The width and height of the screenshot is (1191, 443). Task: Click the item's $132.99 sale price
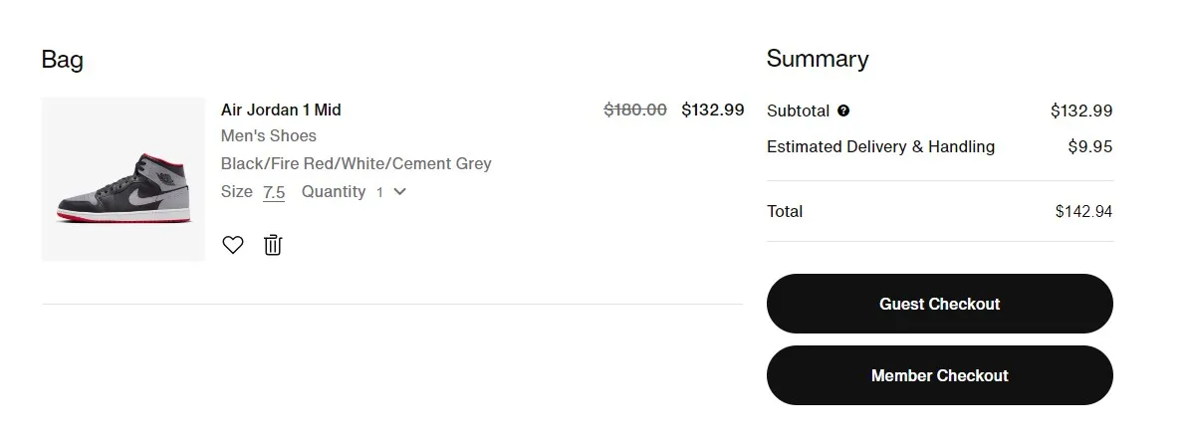[712, 110]
